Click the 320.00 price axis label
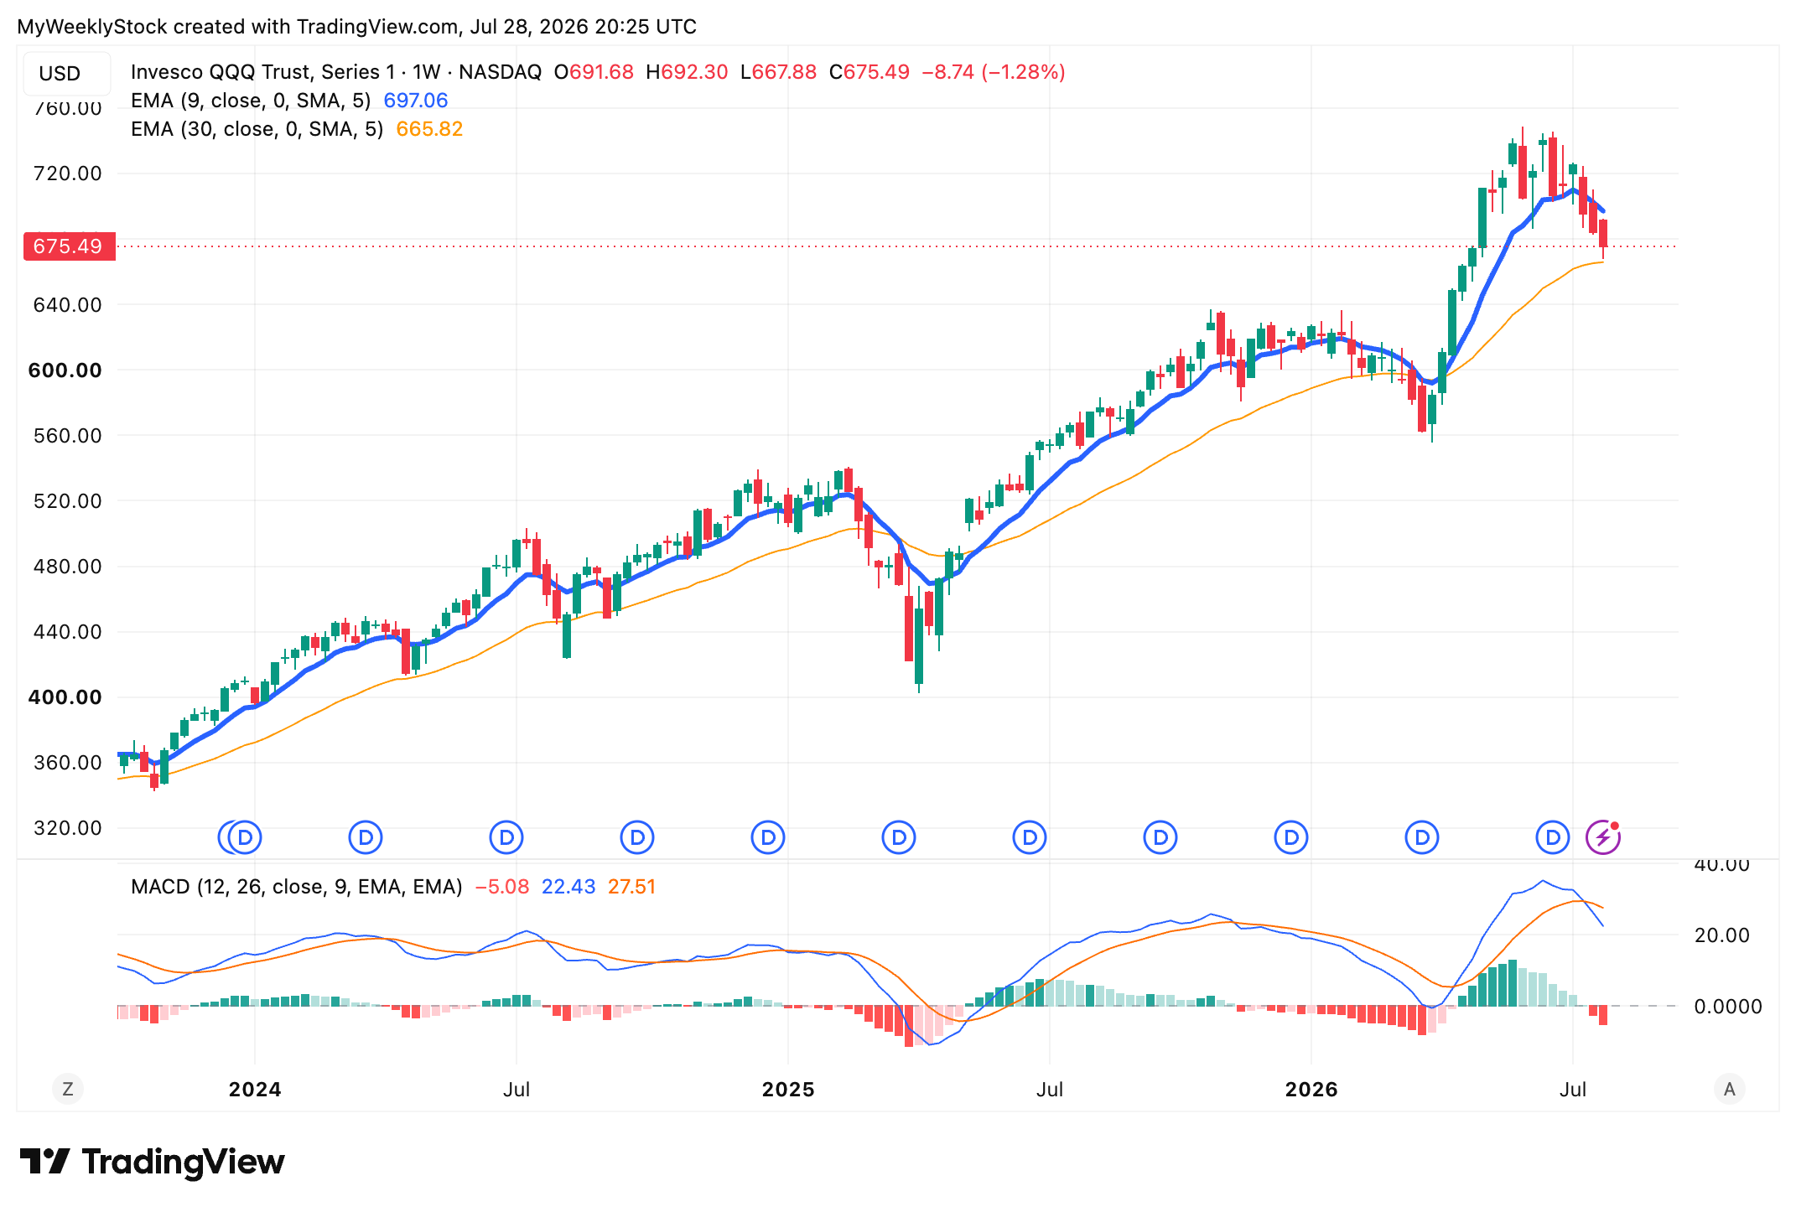The height and width of the screenshot is (1212, 1796). tap(67, 827)
